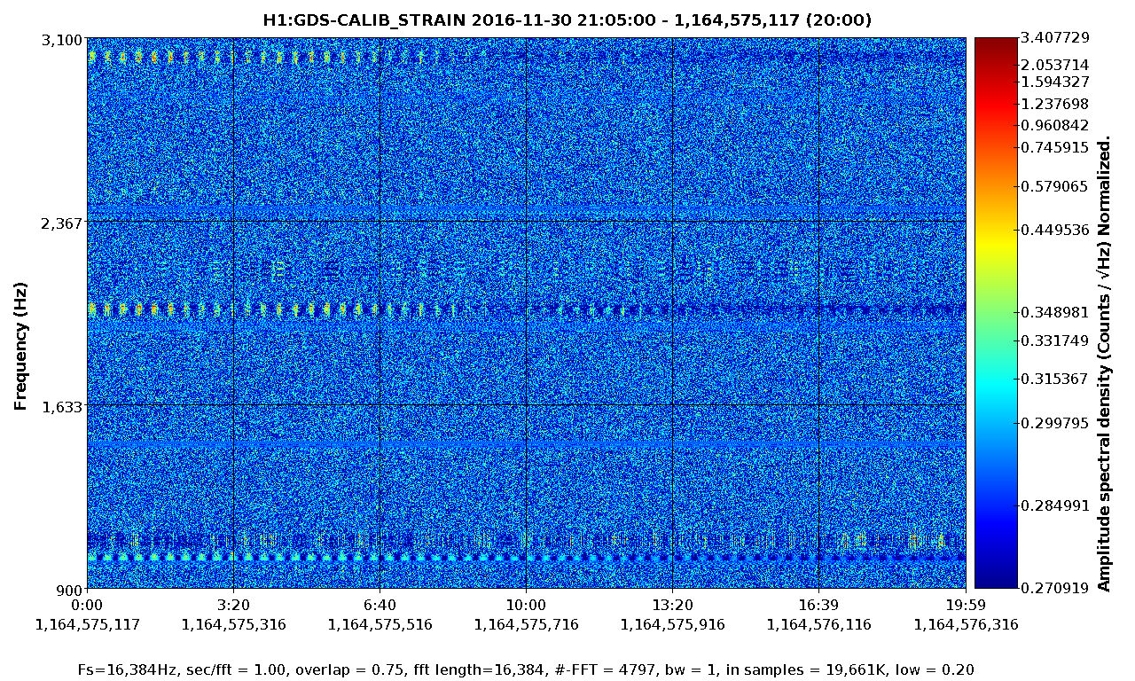Click the 3:20 time tick label
The image size is (1135, 681).
tap(233, 606)
